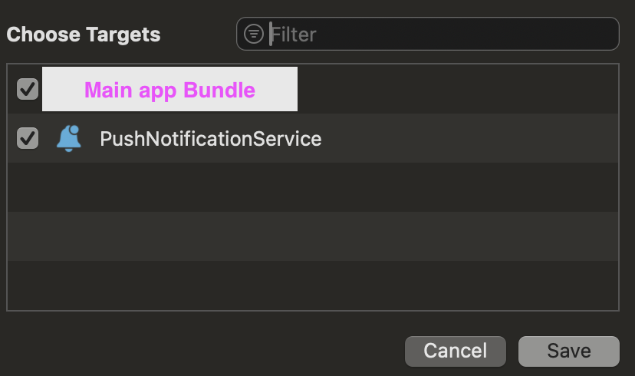
Task: Uncheck the Main app Bundle checkbox
Action: coord(28,89)
